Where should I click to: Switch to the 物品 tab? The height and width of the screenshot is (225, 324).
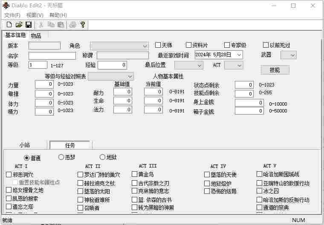[36, 36]
